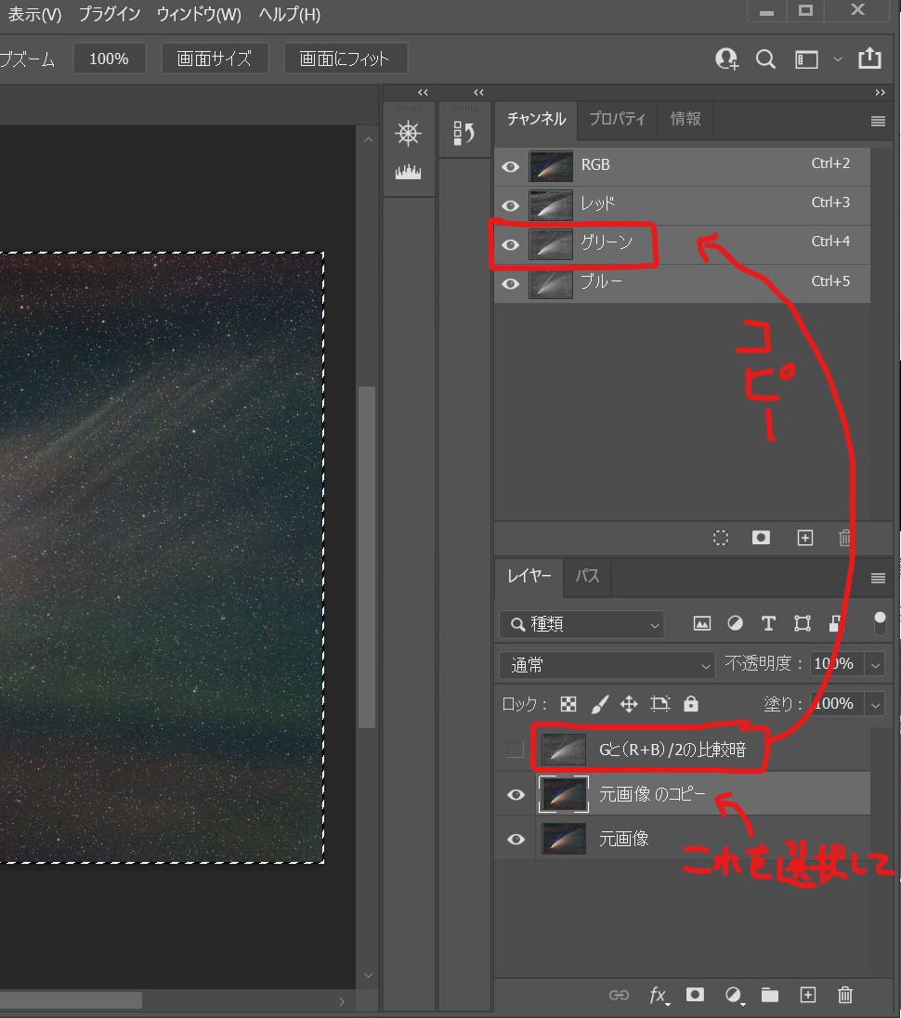Open the 通常 blend mode dropdown
901x1018 pixels.
click(607, 665)
